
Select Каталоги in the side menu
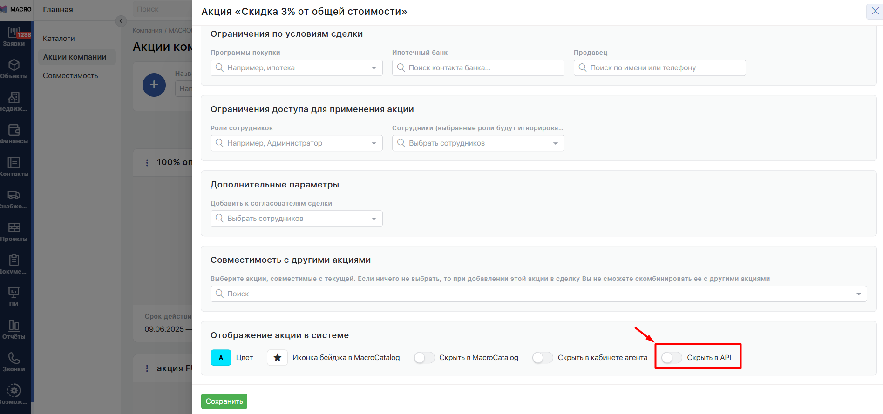click(x=59, y=39)
